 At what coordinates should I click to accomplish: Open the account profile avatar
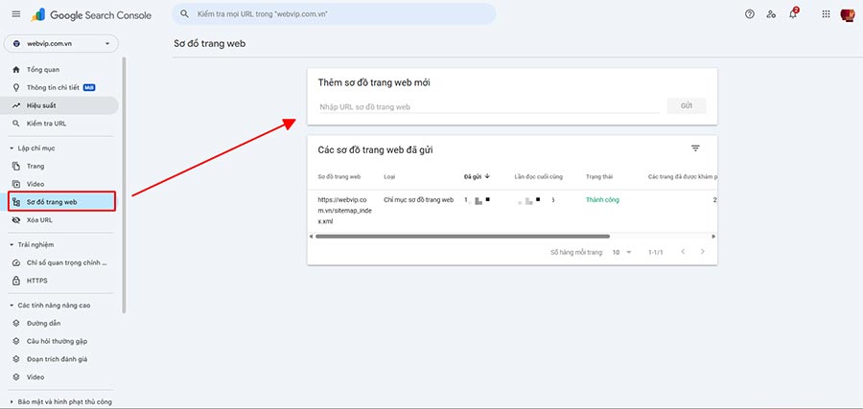click(847, 14)
